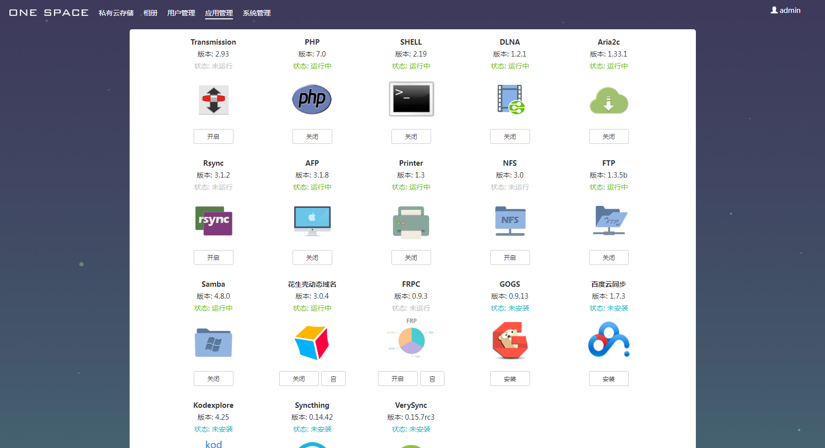Stop PHP with 关闭 button
This screenshot has width=825, height=448.
click(312, 136)
